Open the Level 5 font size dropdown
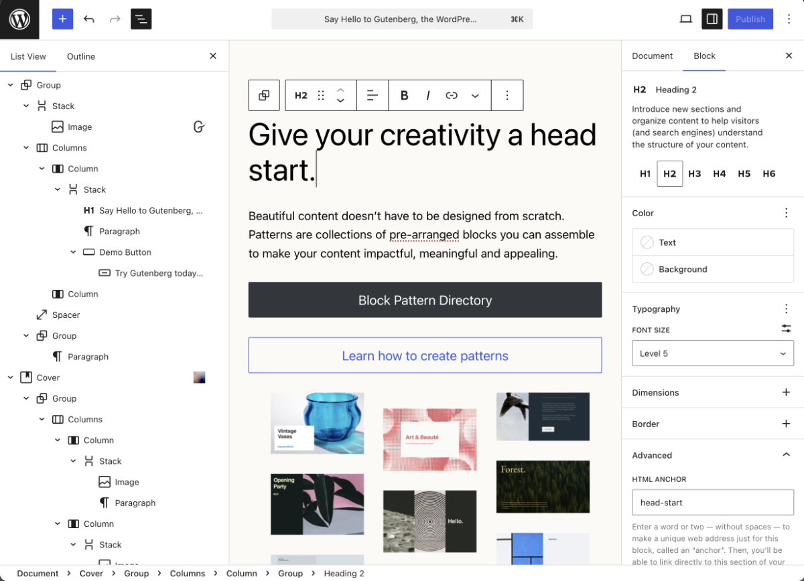804x581 pixels. coord(712,353)
